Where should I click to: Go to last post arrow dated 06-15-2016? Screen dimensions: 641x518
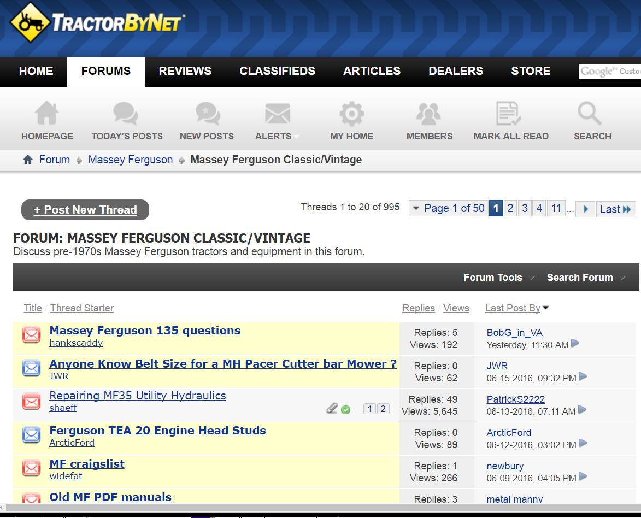tap(583, 376)
